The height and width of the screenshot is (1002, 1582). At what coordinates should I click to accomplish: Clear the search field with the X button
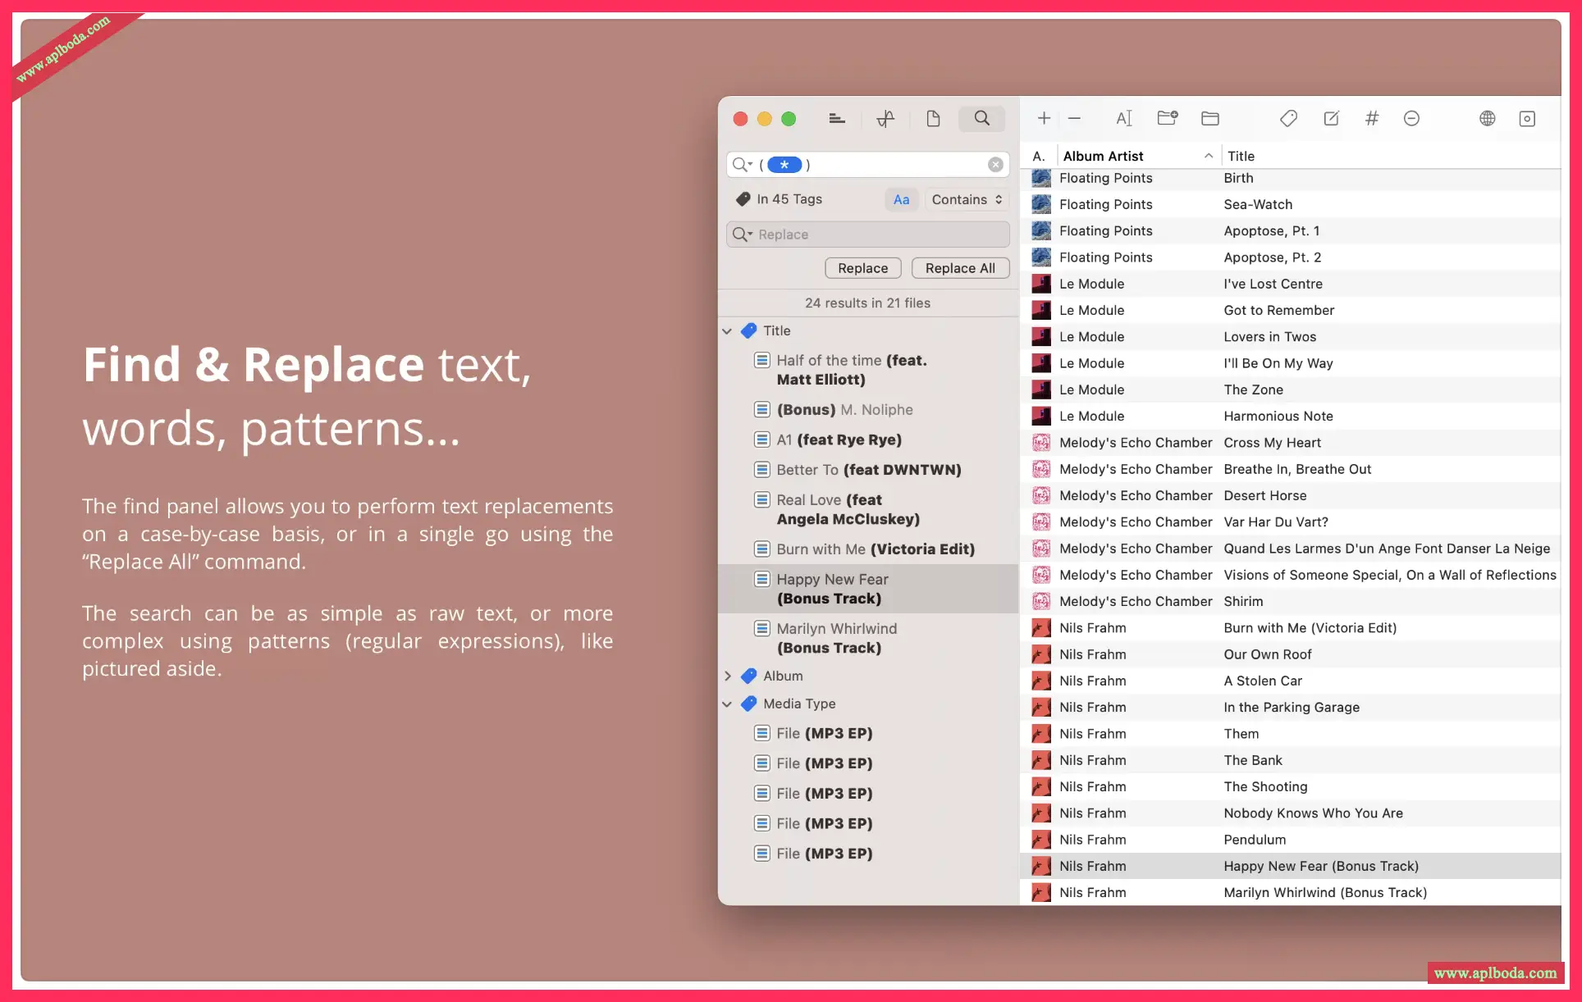coord(995,165)
